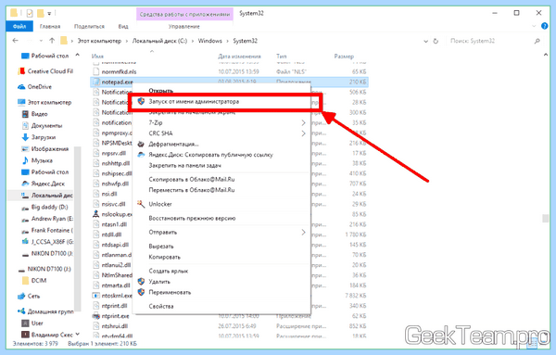Screen dimensions: 556x355
Task: Switch to the Главная ribbon tab
Action: pyautogui.click(x=50, y=26)
